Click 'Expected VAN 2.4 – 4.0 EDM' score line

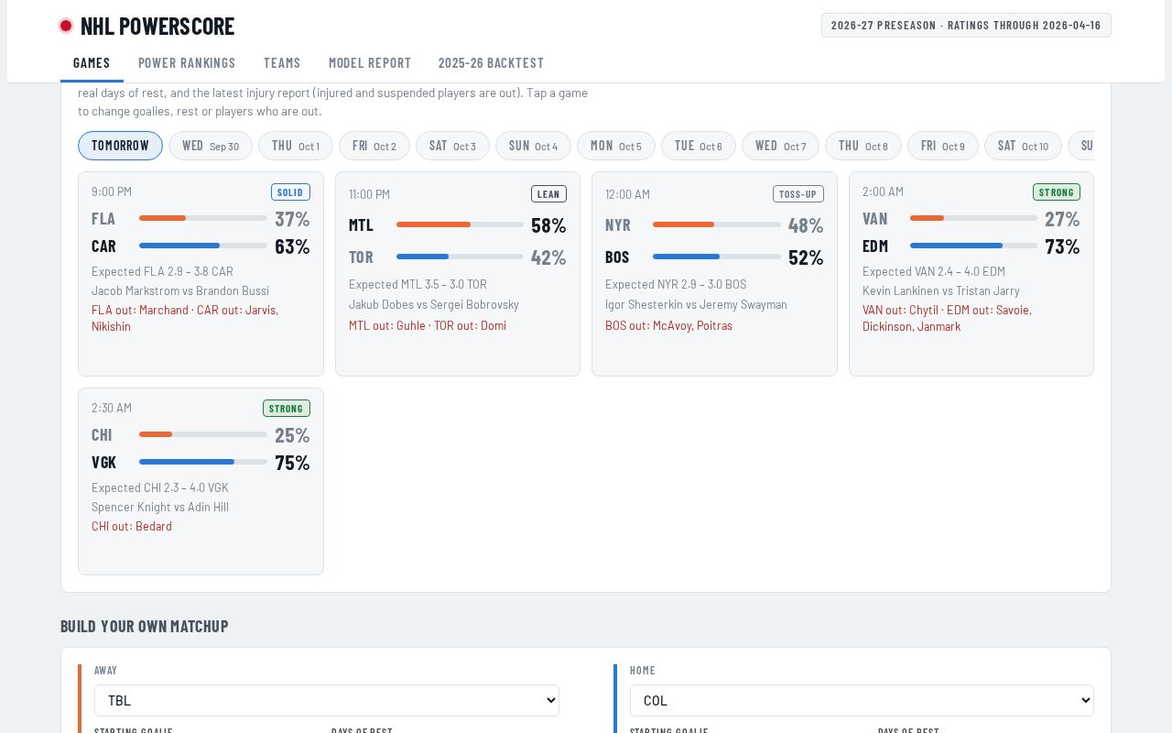934,271
